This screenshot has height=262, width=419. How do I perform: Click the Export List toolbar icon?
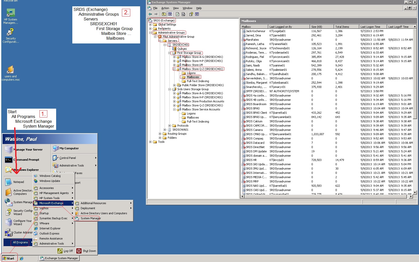point(183,14)
